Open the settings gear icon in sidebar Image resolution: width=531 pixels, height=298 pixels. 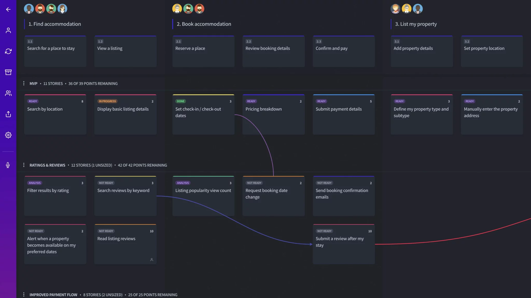click(x=8, y=135)
